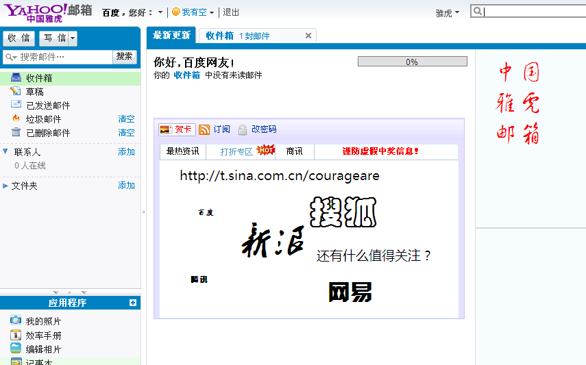Image resolution: width=586 pixels, height=365 pixels.
Task: Expand the 我有空 status dropdown
Action: coord(212,12)
